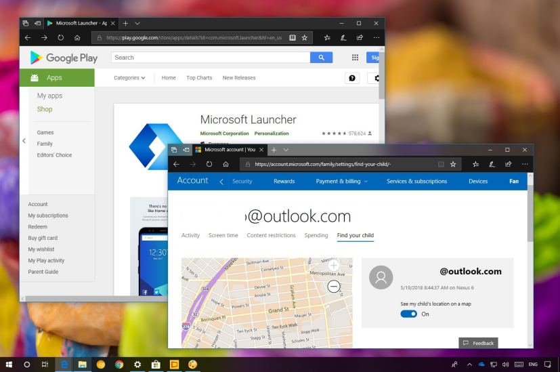Open tab list chevron in Google Play window
This screenshot has width=560, height=372.
coord(137,23)
